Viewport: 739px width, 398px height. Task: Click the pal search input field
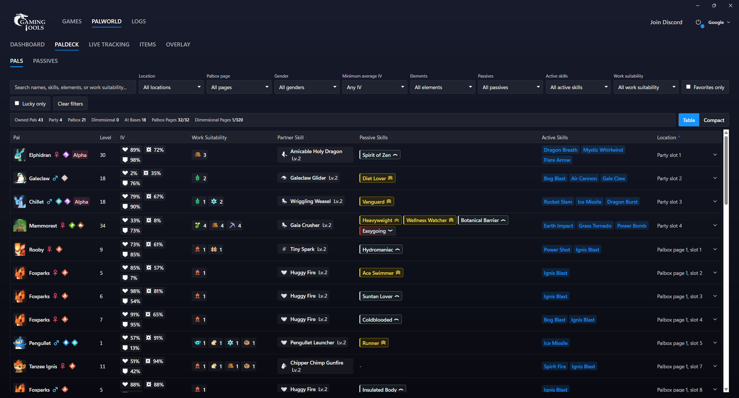pyautogui.click(x=73, y=87)
